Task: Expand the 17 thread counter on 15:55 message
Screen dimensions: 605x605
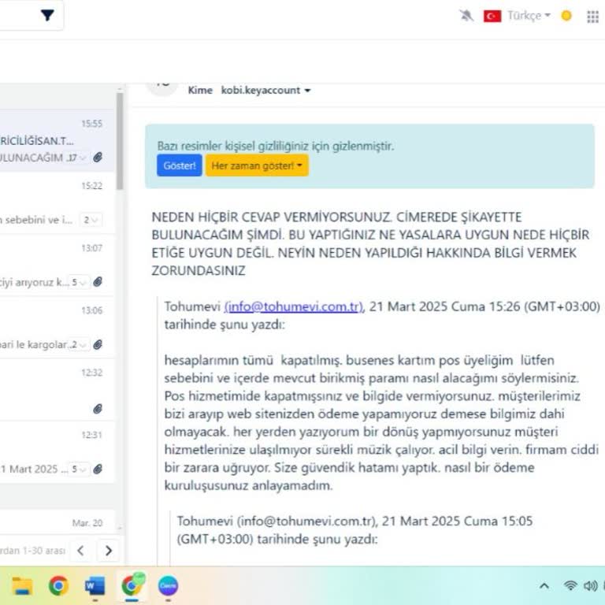Action: (76, 158)
